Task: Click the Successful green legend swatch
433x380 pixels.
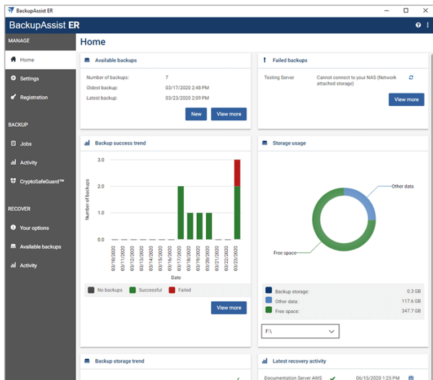Action: 132,290
